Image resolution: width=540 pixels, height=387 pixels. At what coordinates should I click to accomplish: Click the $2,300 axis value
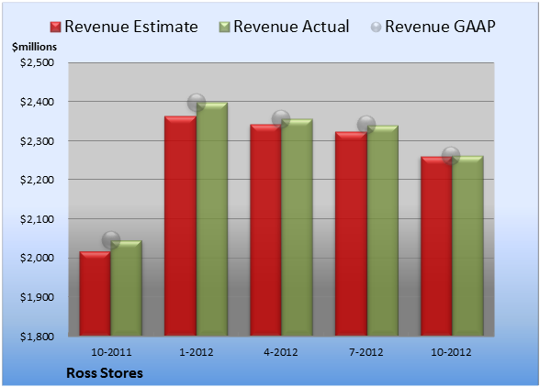pyautogui.click(x=37, y=141)
